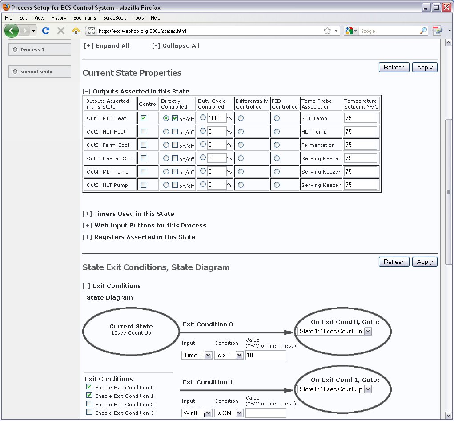
Task: Click the Google search magnifier icon
Action: click(x=423, y=31)
